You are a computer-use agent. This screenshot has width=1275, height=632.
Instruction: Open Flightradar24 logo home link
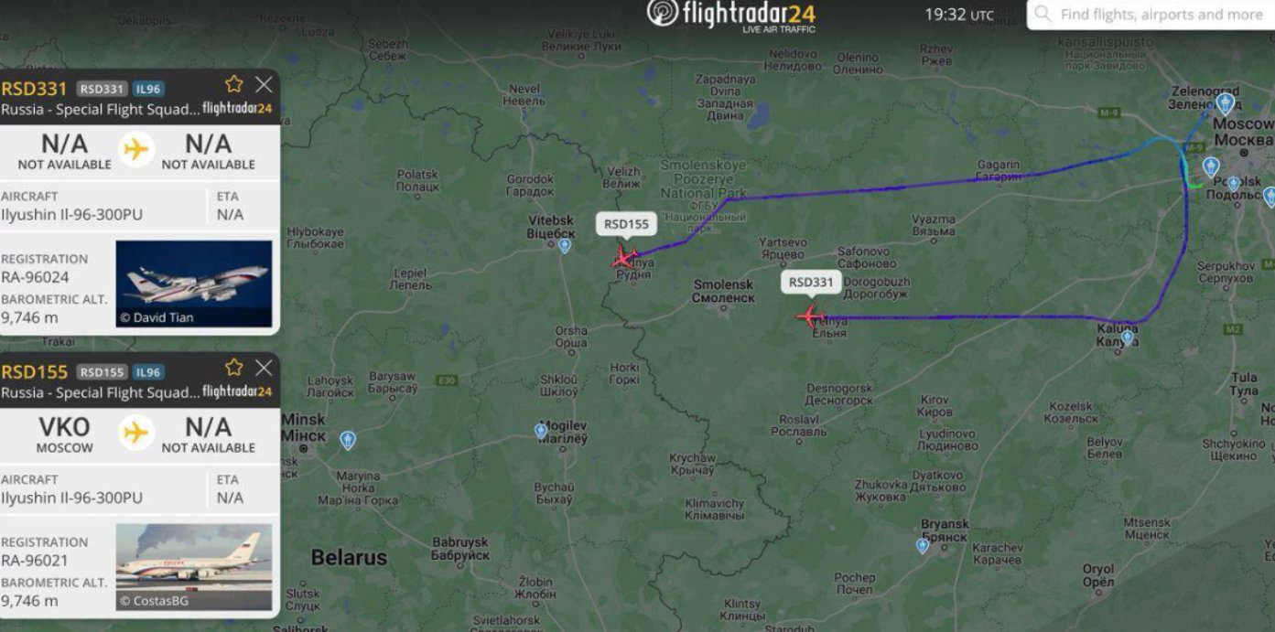731,15
